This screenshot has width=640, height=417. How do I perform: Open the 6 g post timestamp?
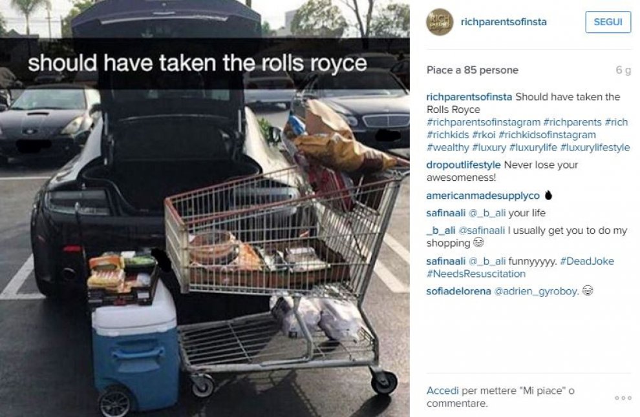tap(623, 70)
